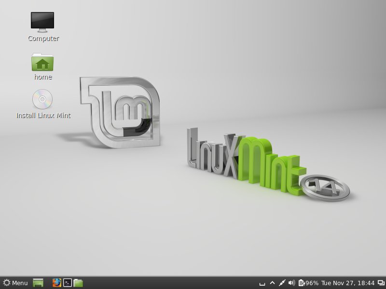Viewport: 386px width, 289px height.
Task: Open the Menu button in the panel
Action: [x=15, y=283]
